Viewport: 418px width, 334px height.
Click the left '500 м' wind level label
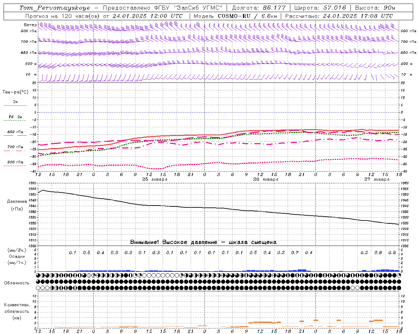pyautogui.click(x=31, y=64)
